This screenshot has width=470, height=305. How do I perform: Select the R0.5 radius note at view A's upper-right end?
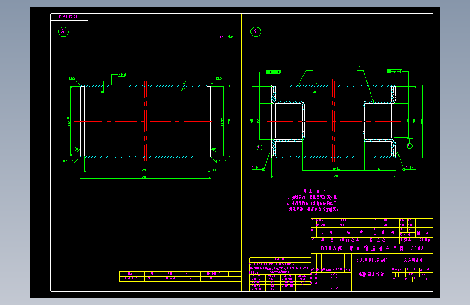click(219, 78)
